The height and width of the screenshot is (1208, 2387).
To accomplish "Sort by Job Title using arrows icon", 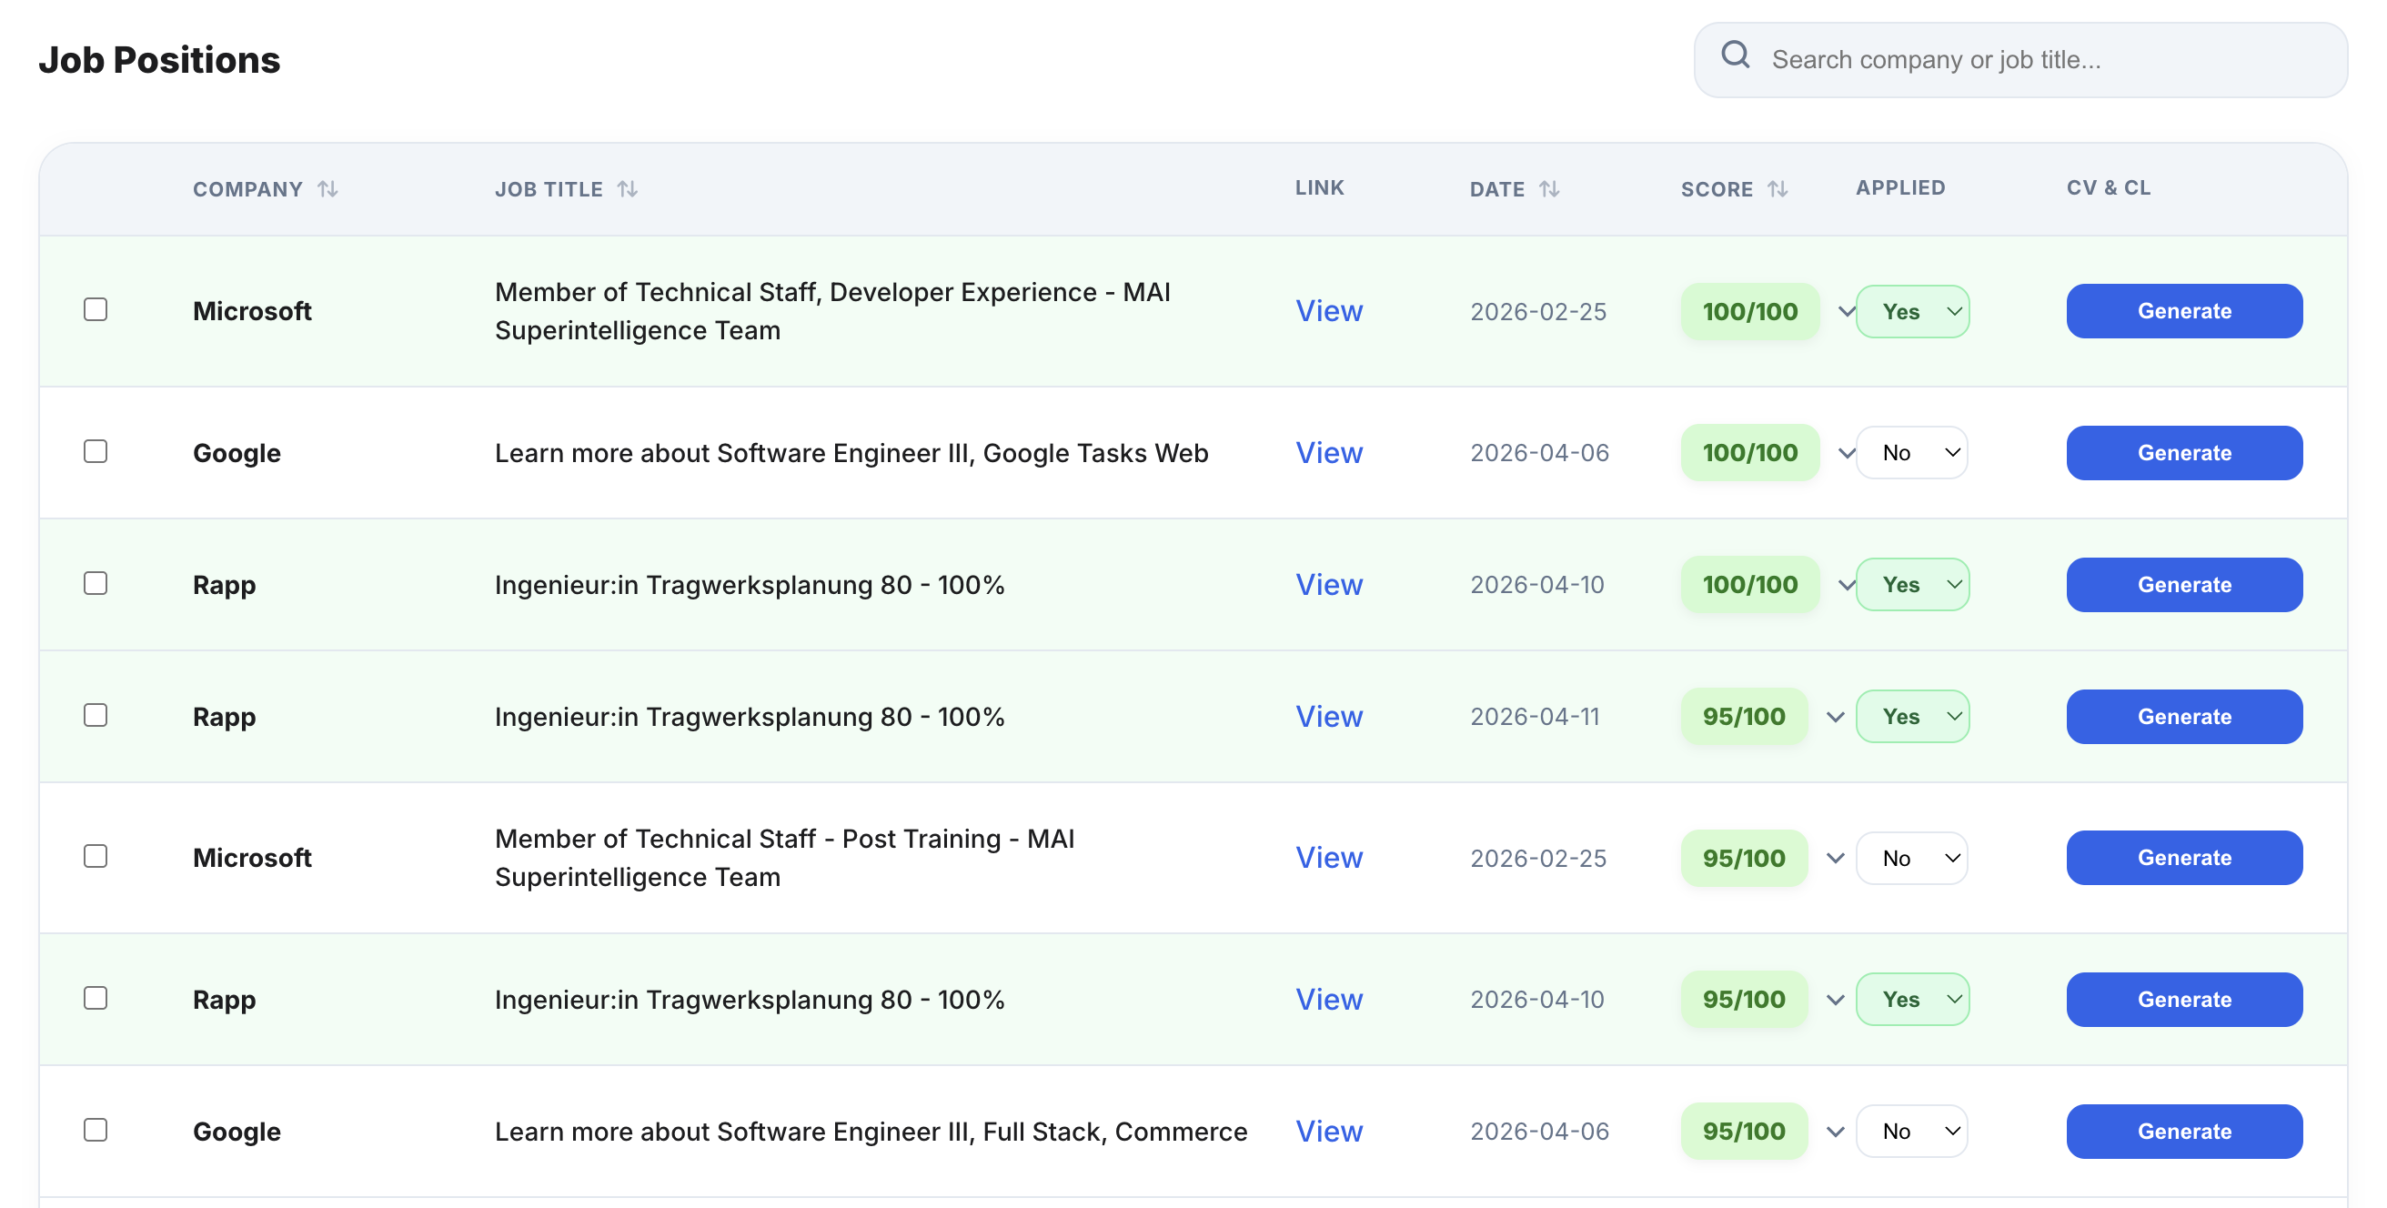I will [x=628, y=189].
